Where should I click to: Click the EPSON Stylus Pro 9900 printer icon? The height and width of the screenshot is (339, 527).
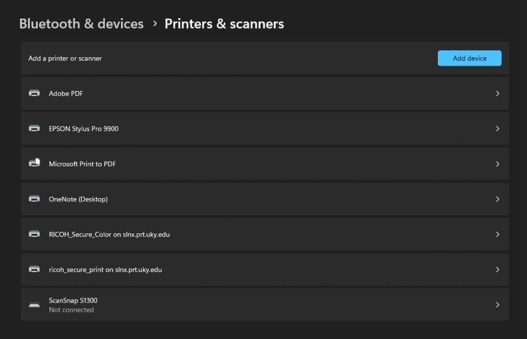point(34,129)
